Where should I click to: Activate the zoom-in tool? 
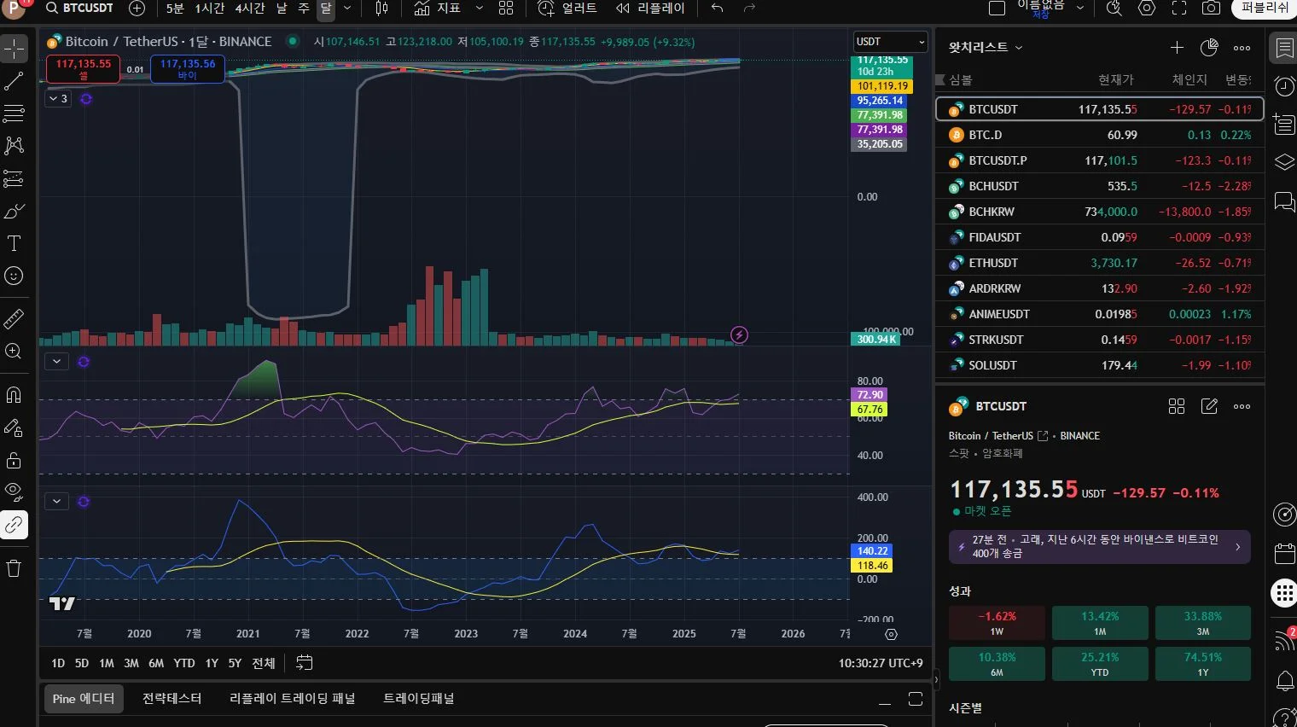click(15, 351)
